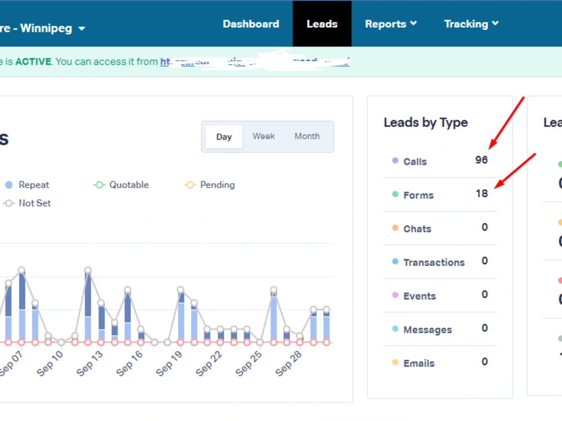Click the purple Calls color dot
The height and width of the screenshot is (421, 562).
click(x=395, y=161)
